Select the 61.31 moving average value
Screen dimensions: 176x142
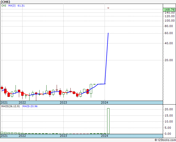tap(21, 6)
